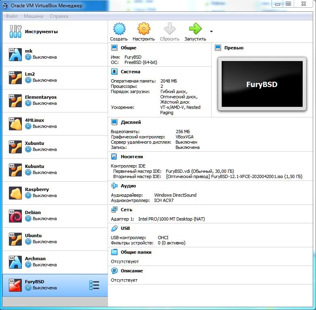The width and height of the screenshot is (316, 310).
Task: Minimize the VirtualBox Manager window
Action: (x=278, y=4)
